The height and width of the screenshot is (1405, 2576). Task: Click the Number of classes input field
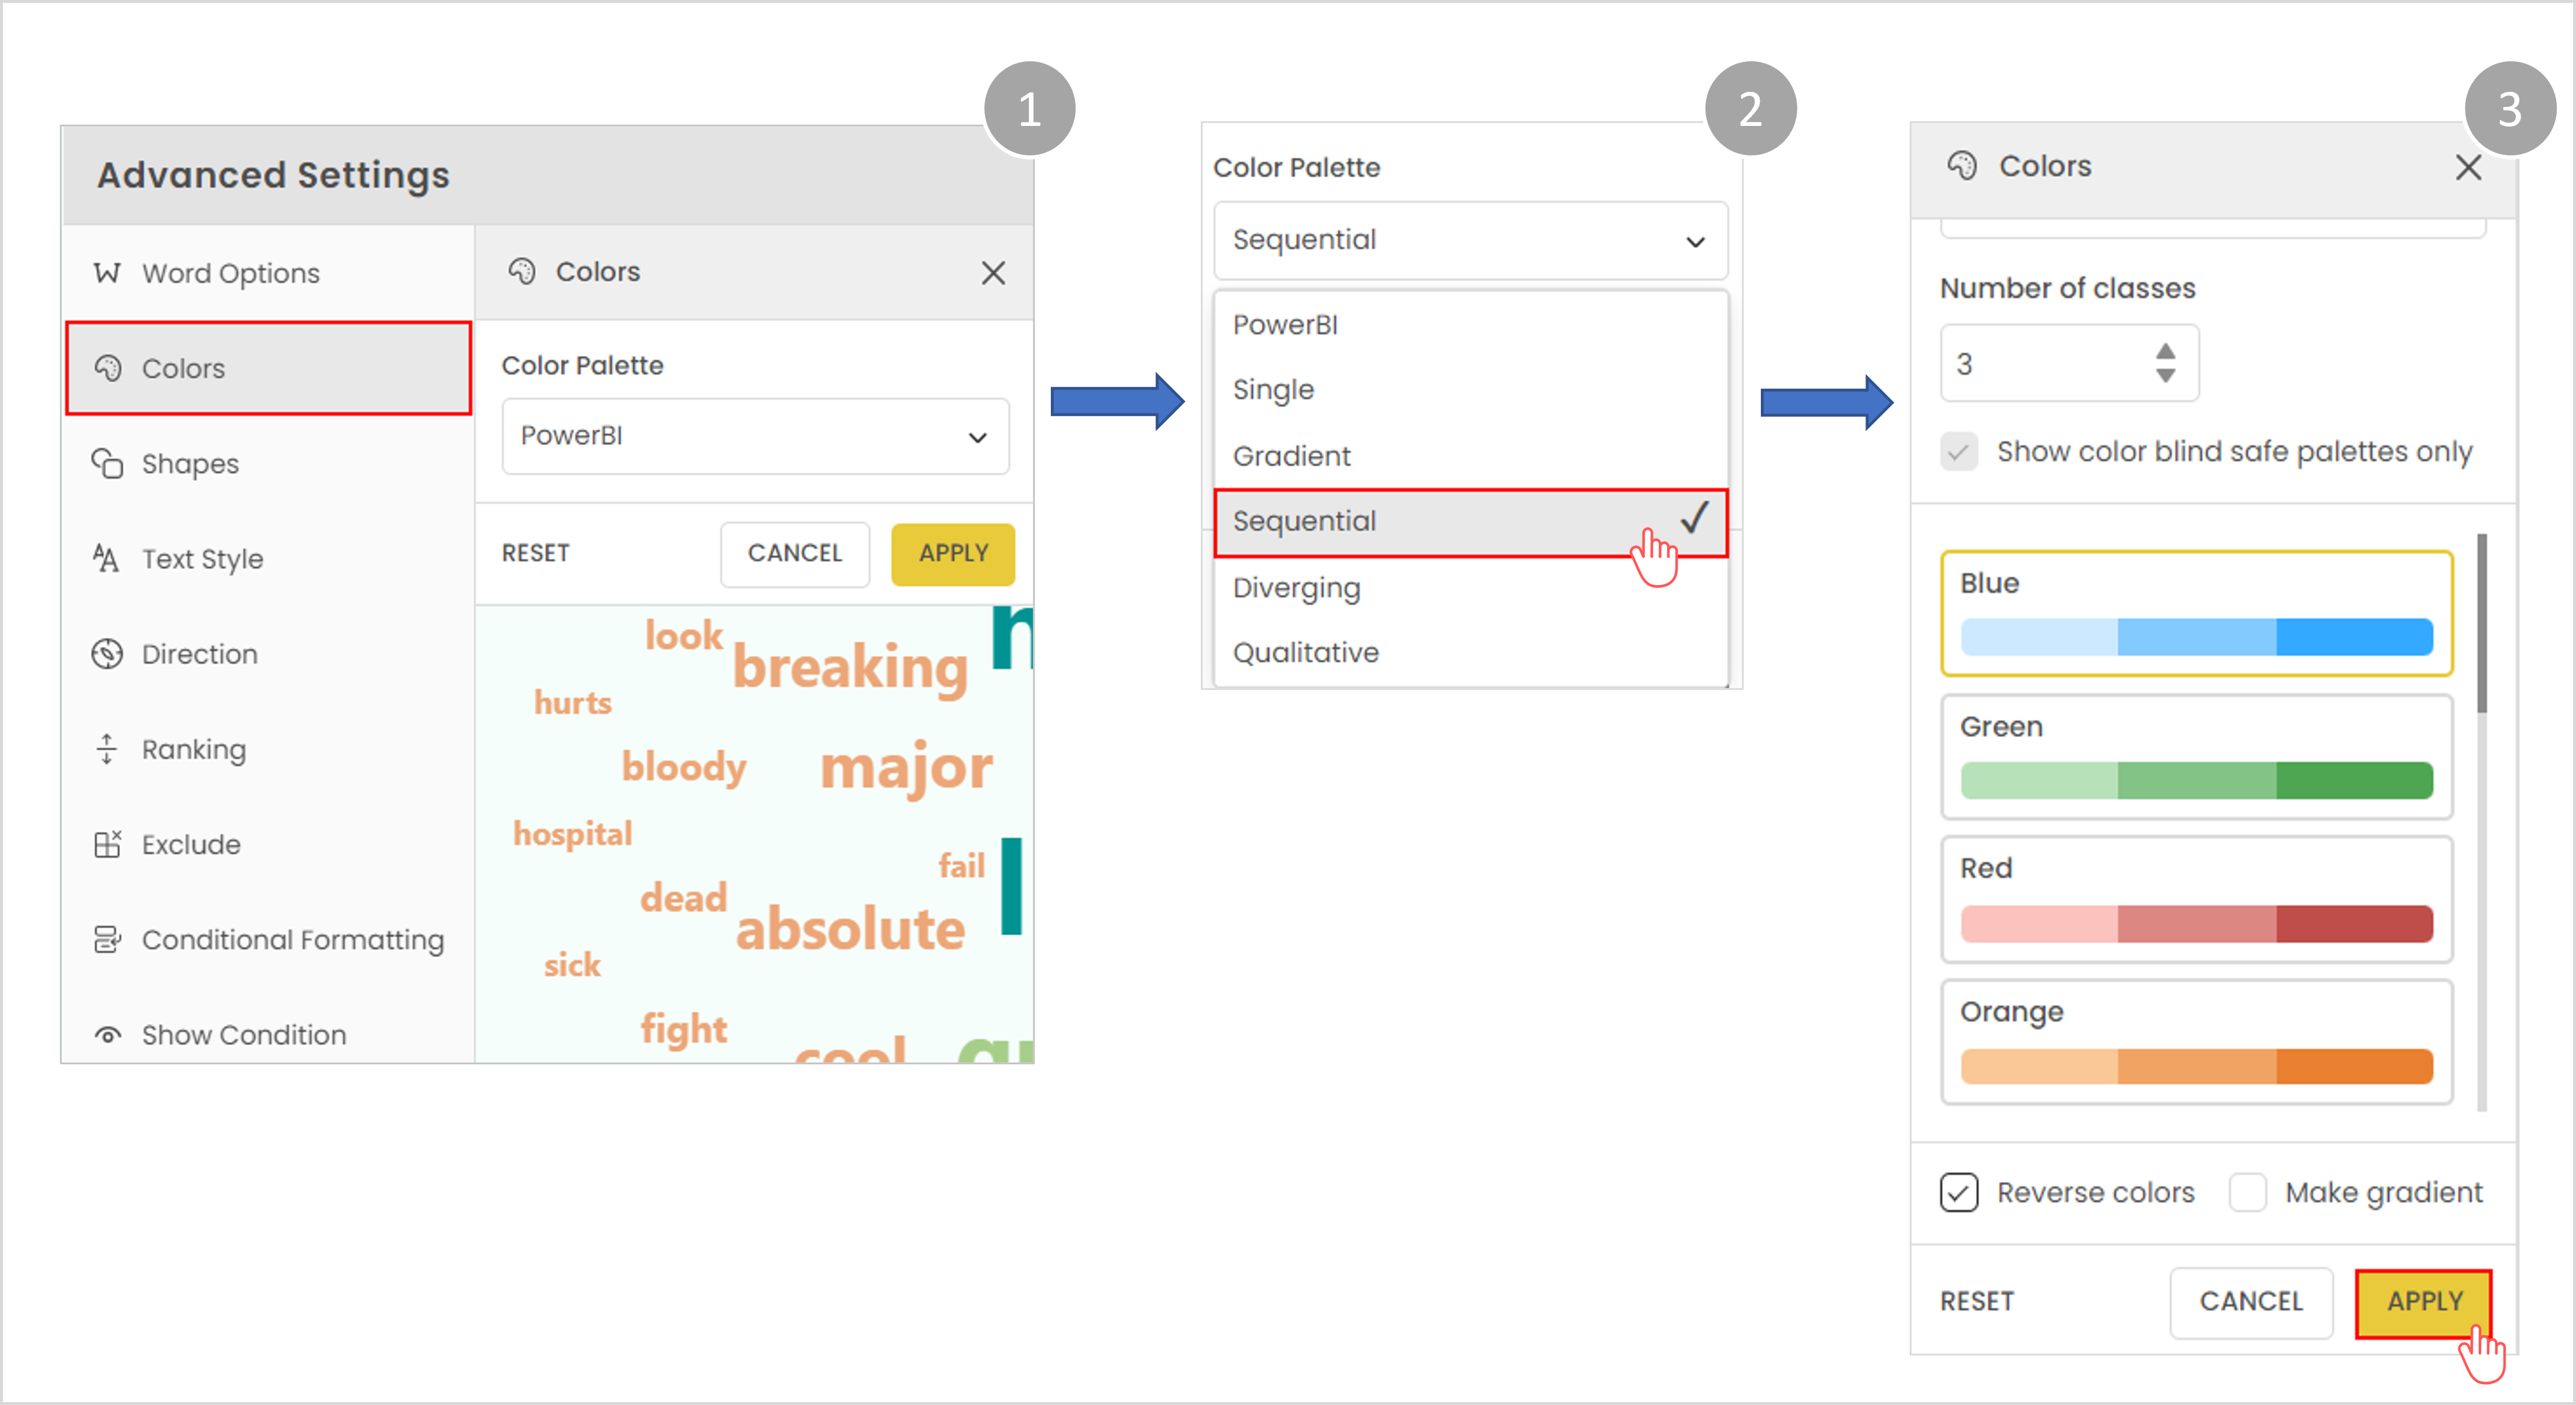(x=2040, y=364)
